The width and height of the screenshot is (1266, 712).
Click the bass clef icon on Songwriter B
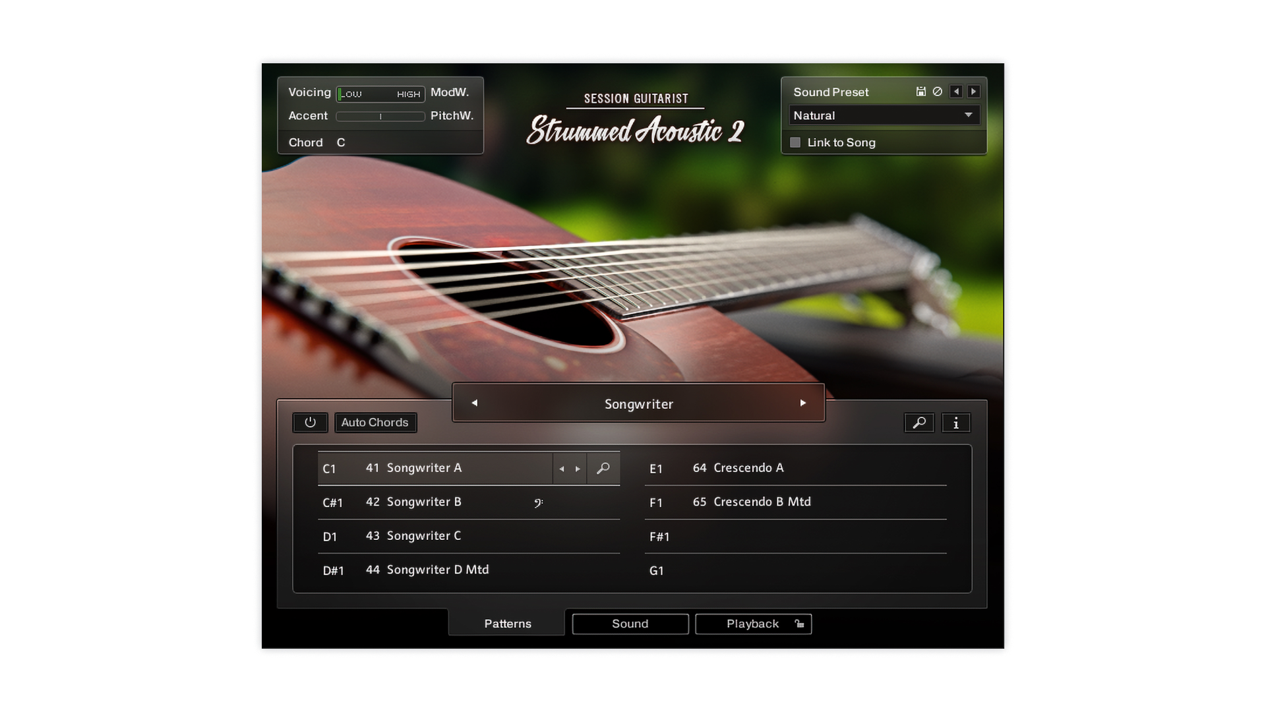538,503
